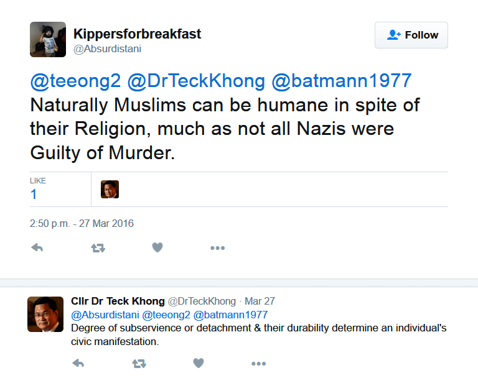Retweet the main tweet

[98, 247]
